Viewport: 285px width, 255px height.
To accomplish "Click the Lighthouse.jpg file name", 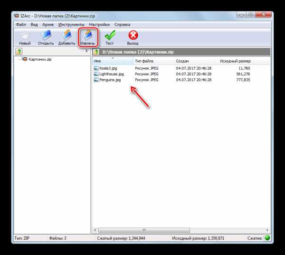I will [x=112, y=74].
